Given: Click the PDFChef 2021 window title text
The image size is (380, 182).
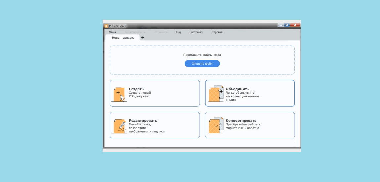Looking at the screenshot, I should 118,26.
